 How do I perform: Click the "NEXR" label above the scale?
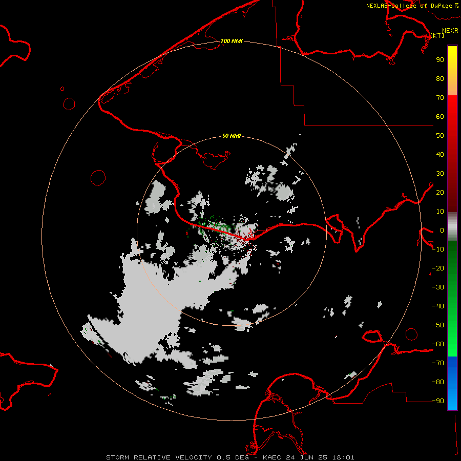[x=450, y=31]
